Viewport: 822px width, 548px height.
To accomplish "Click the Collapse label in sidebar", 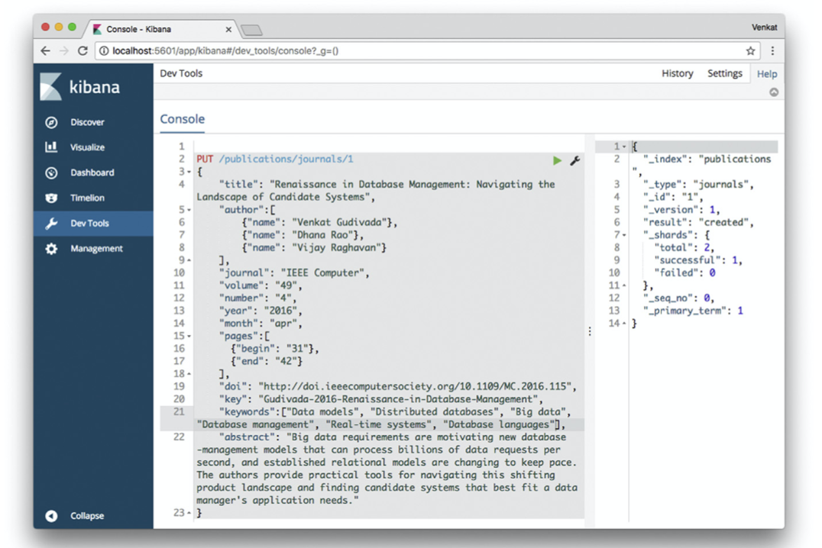I will pyautogui.click(x=88, y=515).
